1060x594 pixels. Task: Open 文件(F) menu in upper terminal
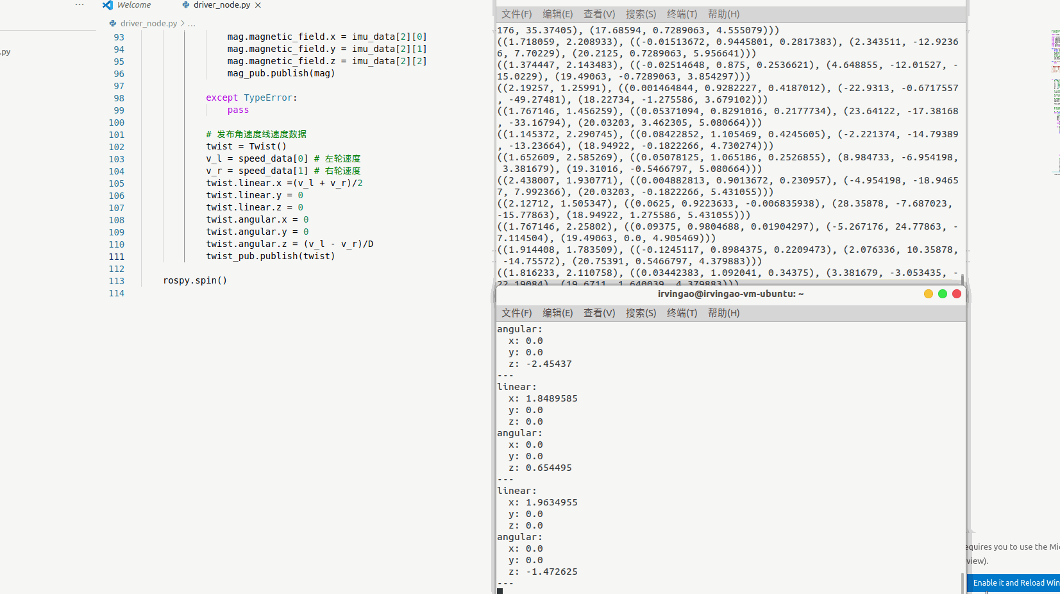[516, 14]
